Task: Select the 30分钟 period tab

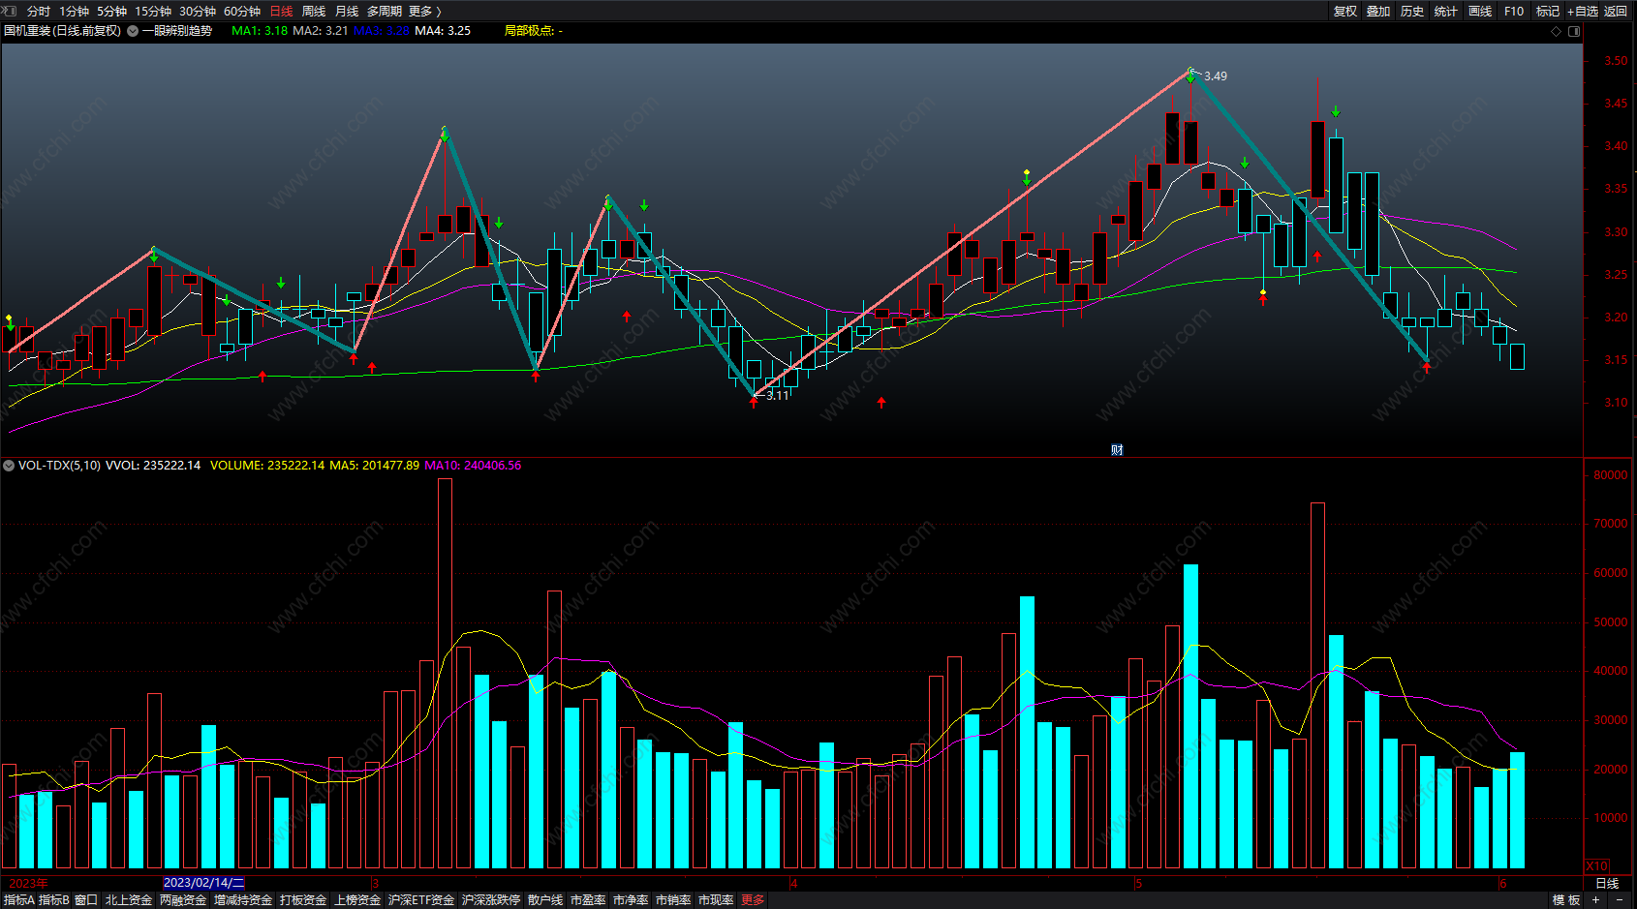Action: pos(198,12)
